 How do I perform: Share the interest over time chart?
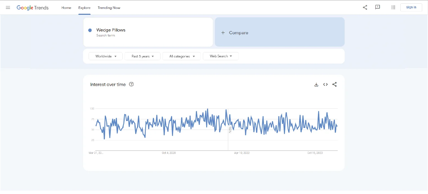coord(334,84)
